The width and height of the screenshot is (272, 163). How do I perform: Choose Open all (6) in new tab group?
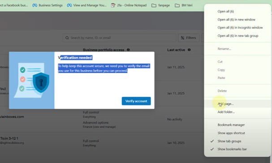pos(237,36)
